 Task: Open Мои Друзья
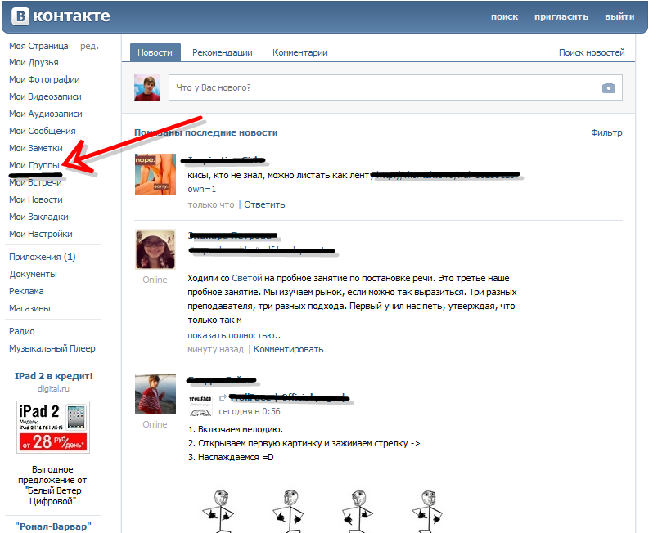(x=34, y=62)
